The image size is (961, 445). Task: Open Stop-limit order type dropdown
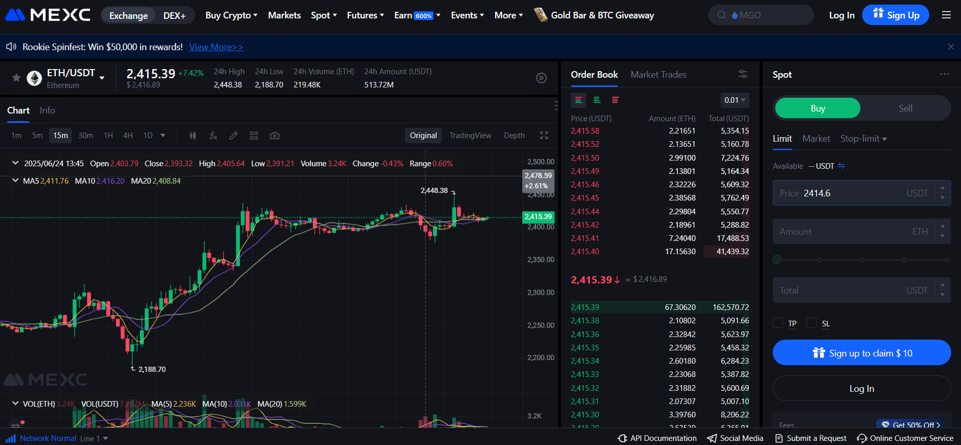863,139
